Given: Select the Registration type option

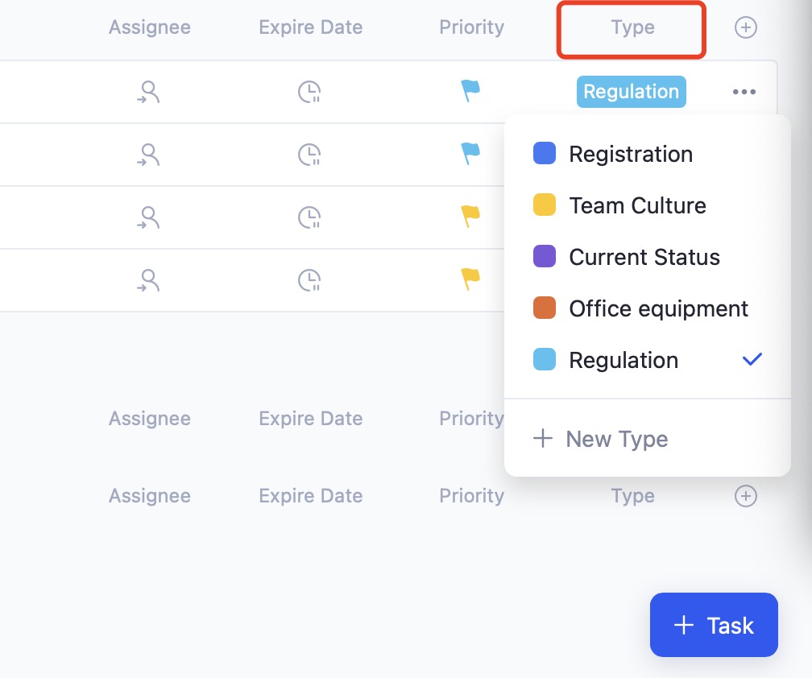Looking at the screenshot, I should point(631,154).
